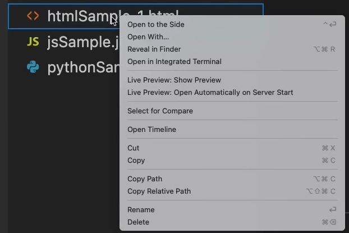This screenshot has height=233, width=349.
Task: Select the pythonSample file entry
Action: tap(63, 67)
